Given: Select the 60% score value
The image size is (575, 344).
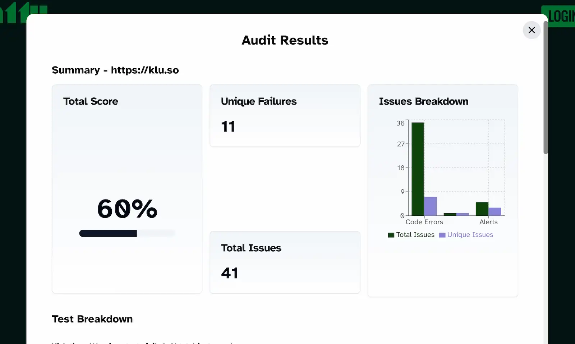Looking at the screenshot, I should click(127, 209).
